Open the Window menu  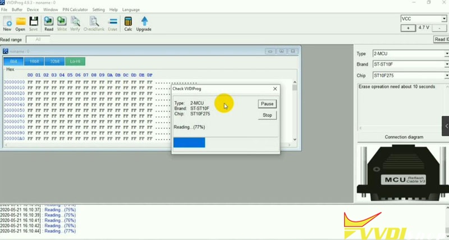coord(51,10)
